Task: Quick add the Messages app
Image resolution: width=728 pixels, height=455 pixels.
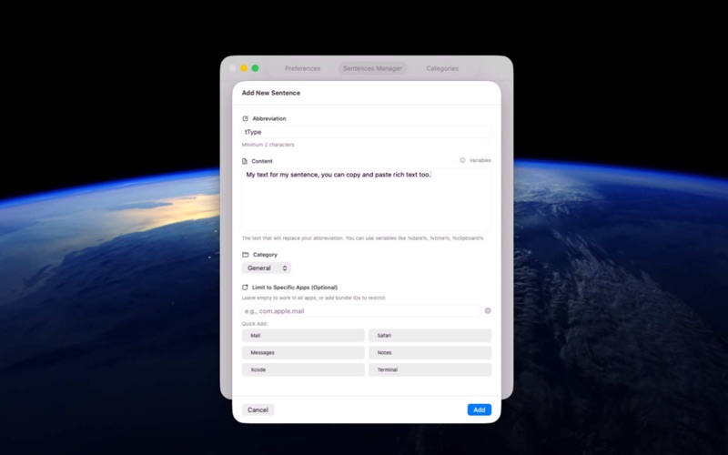Action: coord(303,352)
